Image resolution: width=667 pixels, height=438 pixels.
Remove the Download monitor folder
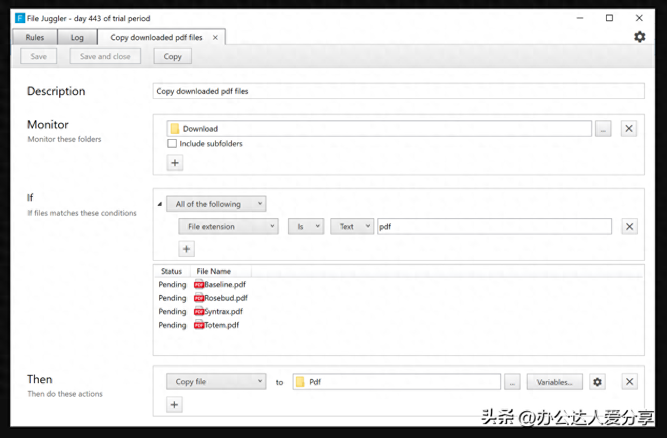point(629,128)
